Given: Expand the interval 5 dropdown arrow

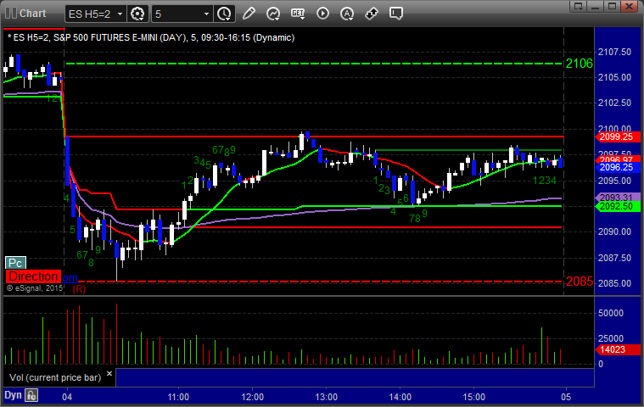Looking at the screenshot, I should click(x=206, y=14).
